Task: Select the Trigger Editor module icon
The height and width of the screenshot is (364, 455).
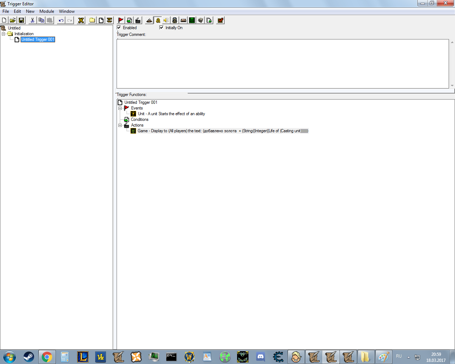Action: [158, 20]
